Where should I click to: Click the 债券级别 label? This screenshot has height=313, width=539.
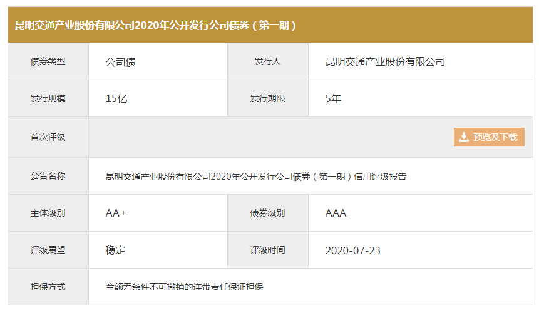click(267, 213)
